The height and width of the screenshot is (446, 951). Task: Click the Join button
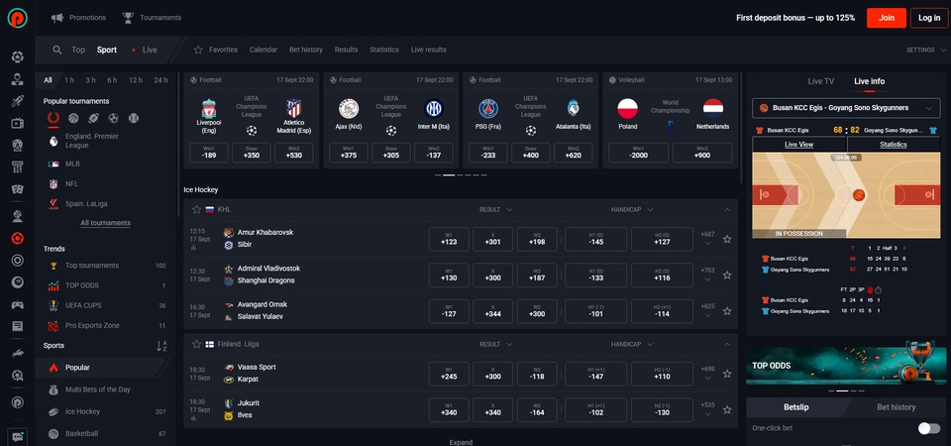886,18
